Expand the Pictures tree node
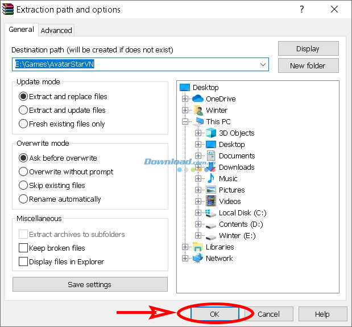This screenshot has width=352, height=327. 198,190
